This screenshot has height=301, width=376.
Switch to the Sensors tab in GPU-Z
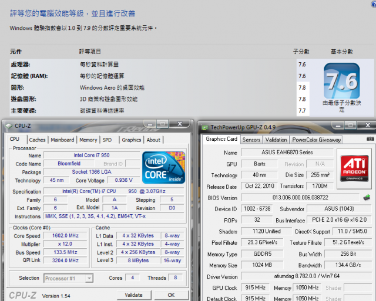(x=251, y=140)
